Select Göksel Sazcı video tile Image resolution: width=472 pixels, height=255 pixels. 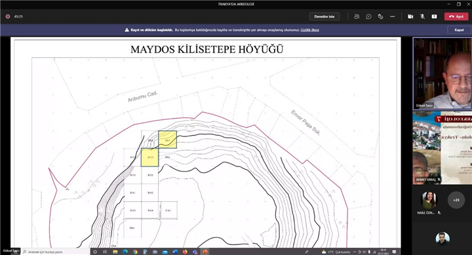coord(442,73)
